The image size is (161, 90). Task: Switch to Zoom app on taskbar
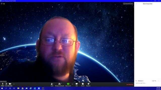pos(39,88)
